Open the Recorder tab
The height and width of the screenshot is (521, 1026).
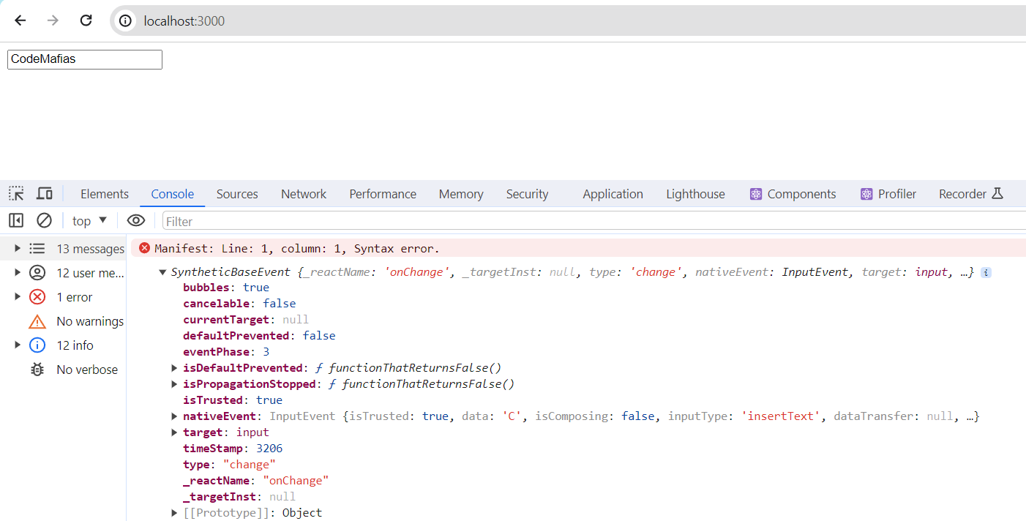tap(970, 194)
